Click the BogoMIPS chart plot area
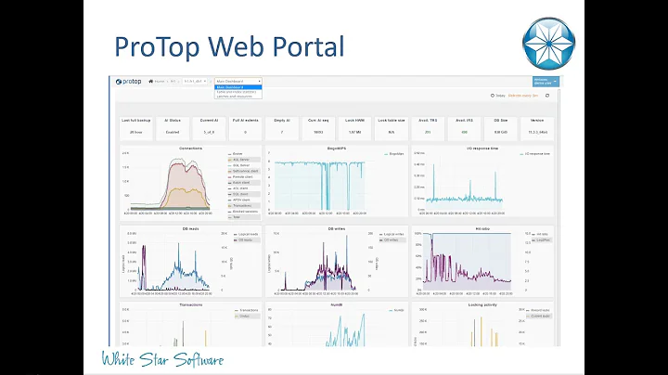 click(319, 181)
